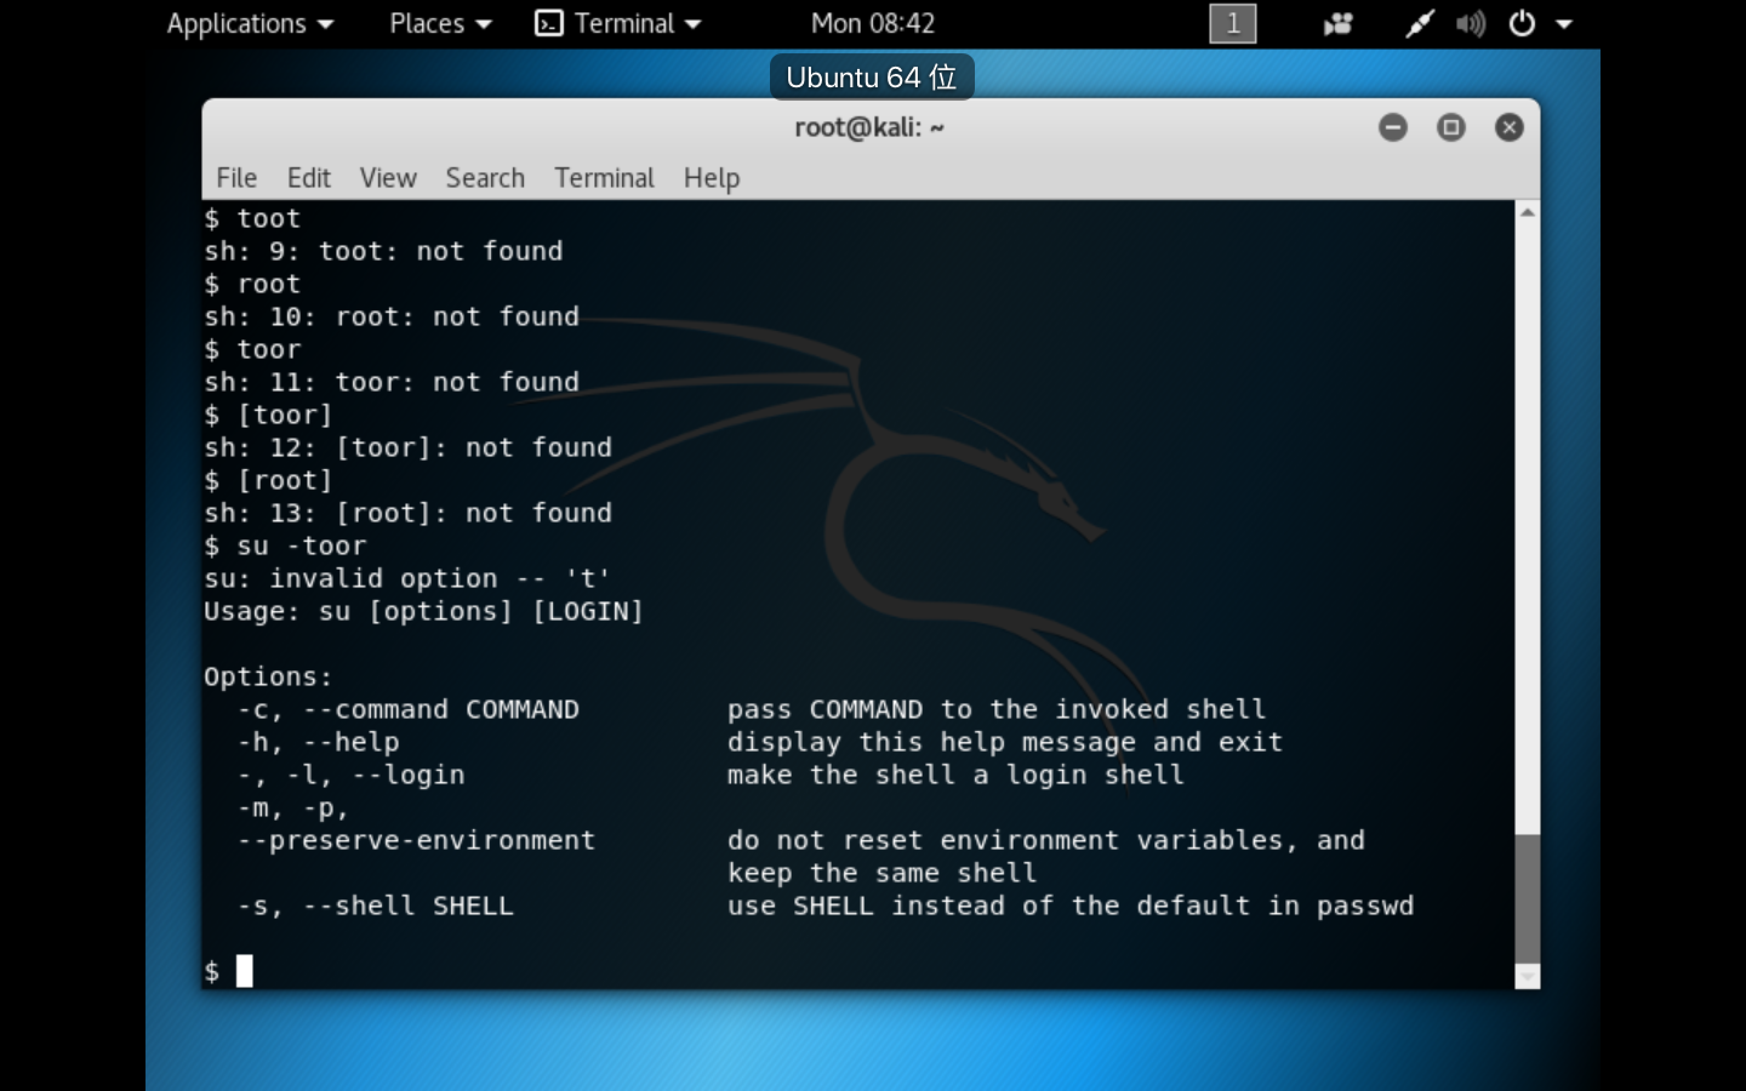Click the terminal prompt cursor at the bottom
1746x1091 pixels.
[x=244, y=970]
